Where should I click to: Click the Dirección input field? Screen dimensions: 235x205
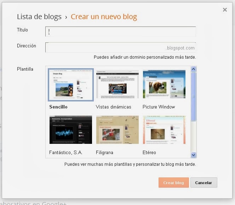pos(120,47)
